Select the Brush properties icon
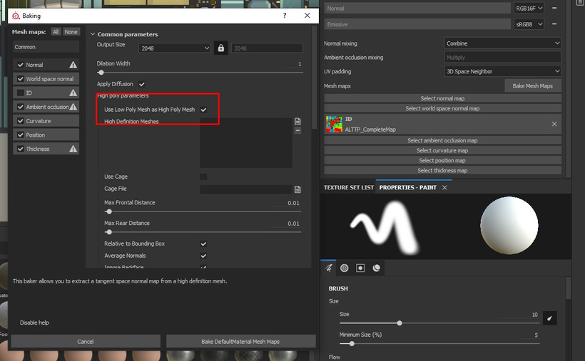 [329, 268]
